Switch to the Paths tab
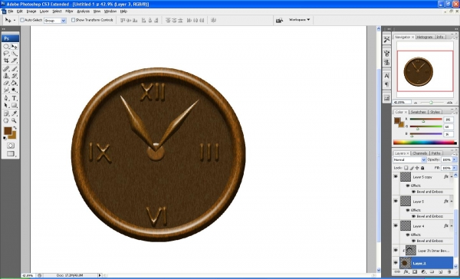Viewport: 460px width, 279px height. (x=436, y=153)
